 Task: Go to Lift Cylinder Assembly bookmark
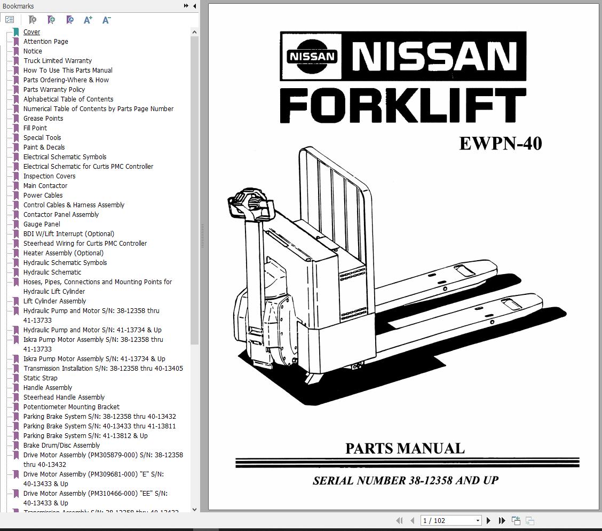click(54, 301)
